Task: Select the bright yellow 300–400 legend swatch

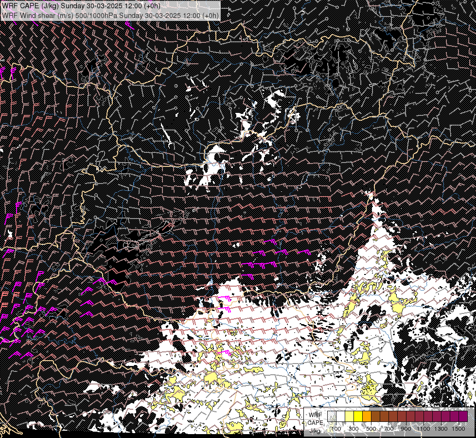Action: click(x=358, y=416)
